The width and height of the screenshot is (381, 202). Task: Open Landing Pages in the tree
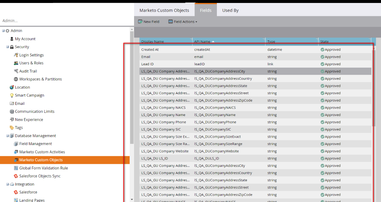pyautogui.click(x=32, y=200)
